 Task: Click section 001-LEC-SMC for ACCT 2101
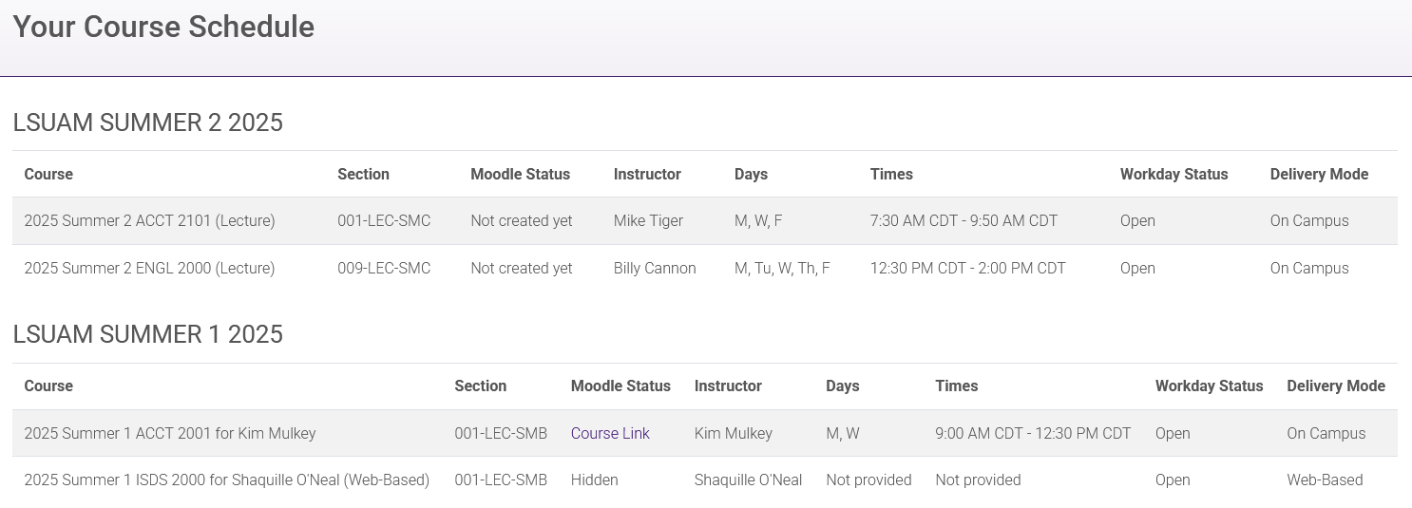click(384, 221)
